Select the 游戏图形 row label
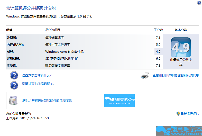This screenshot has height=136, width=202. tap(13, 59)
